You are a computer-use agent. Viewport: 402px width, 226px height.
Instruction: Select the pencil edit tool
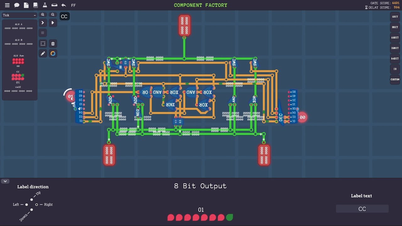coord(43,54)
